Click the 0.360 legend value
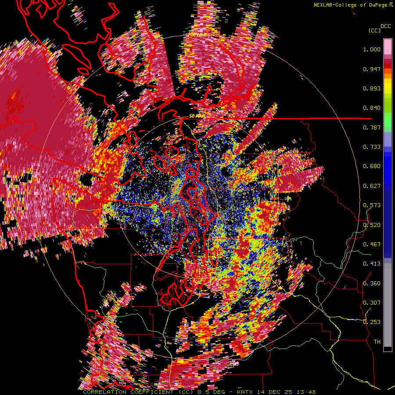 (372, 283)
